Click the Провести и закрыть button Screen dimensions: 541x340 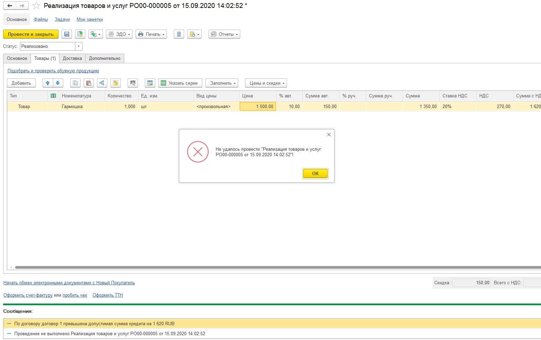pos(31,34)
